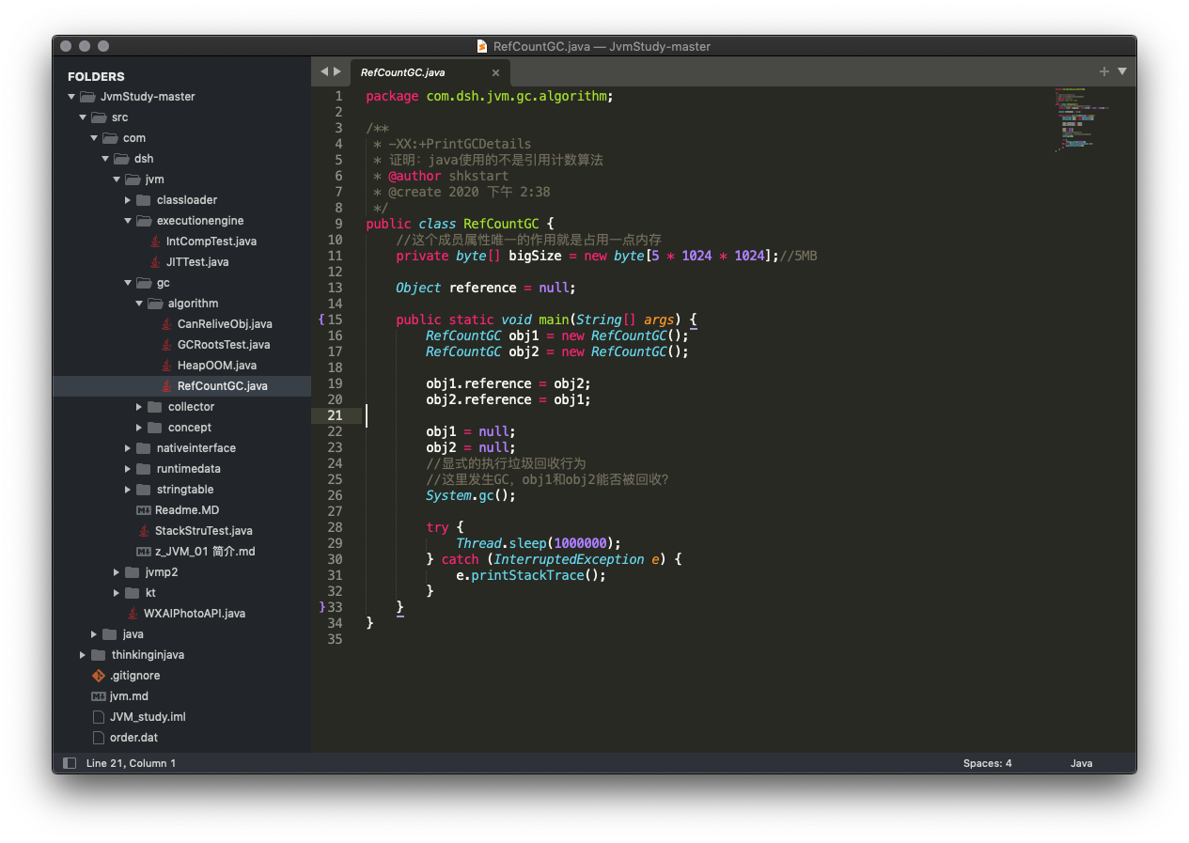Click folder icon of thinkinginjava
The image size is (1189, 843).
98,655
